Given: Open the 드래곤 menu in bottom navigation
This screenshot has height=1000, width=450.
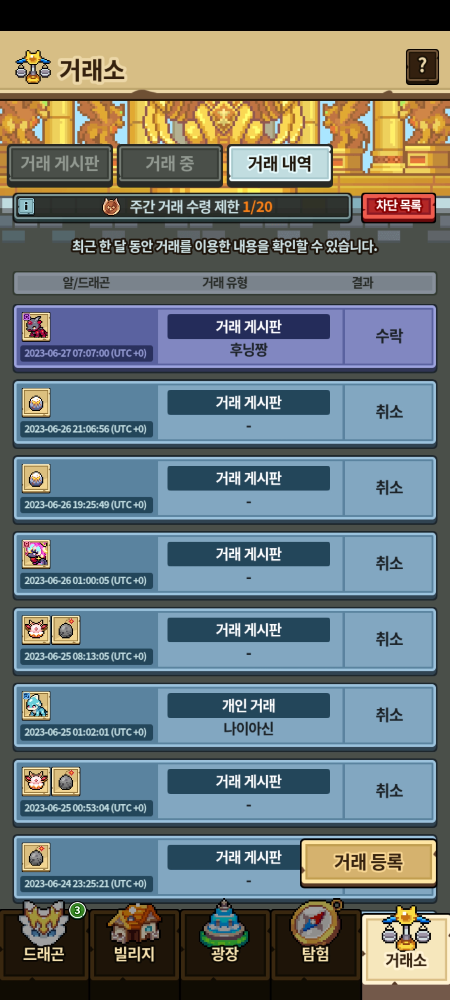Looking at the screenshot, I should [44, 941].
